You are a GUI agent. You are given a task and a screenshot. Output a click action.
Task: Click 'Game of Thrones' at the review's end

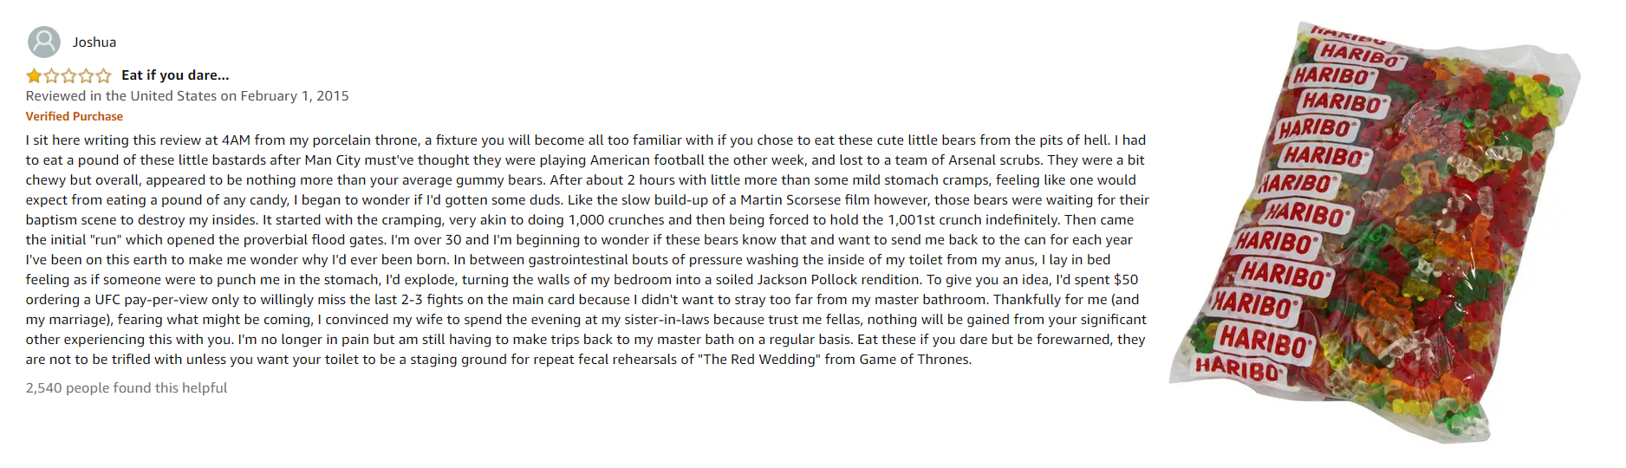914,360
